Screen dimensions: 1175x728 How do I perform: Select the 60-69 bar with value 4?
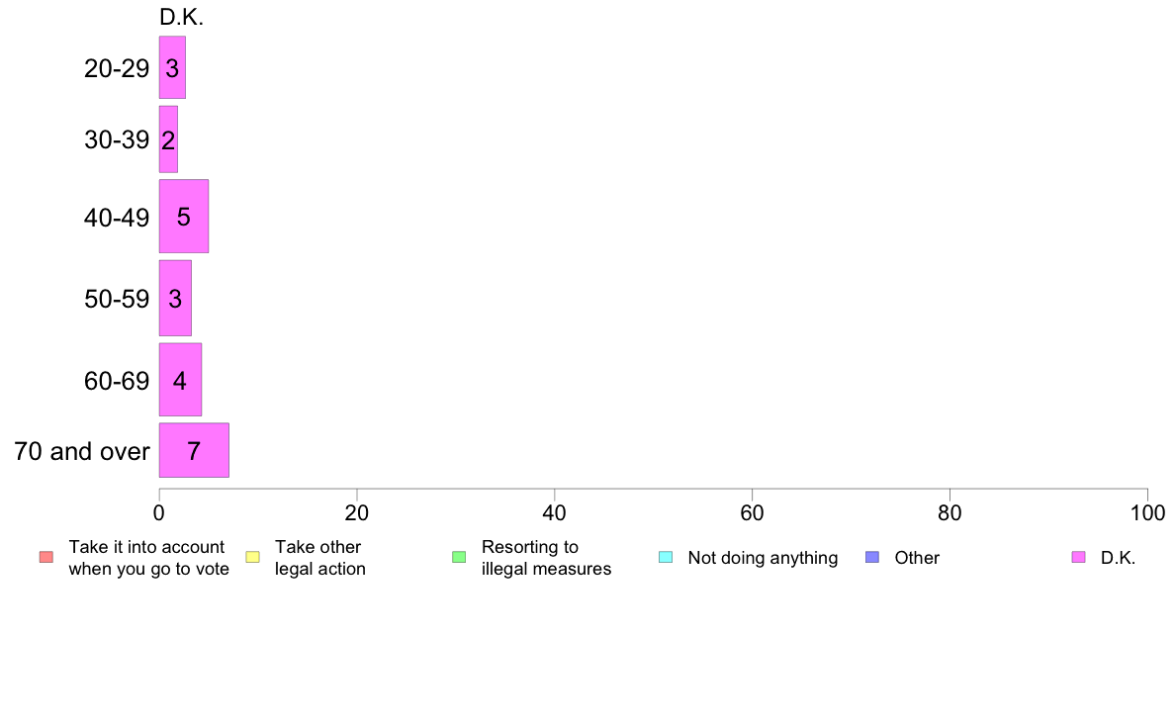point(181,380)
